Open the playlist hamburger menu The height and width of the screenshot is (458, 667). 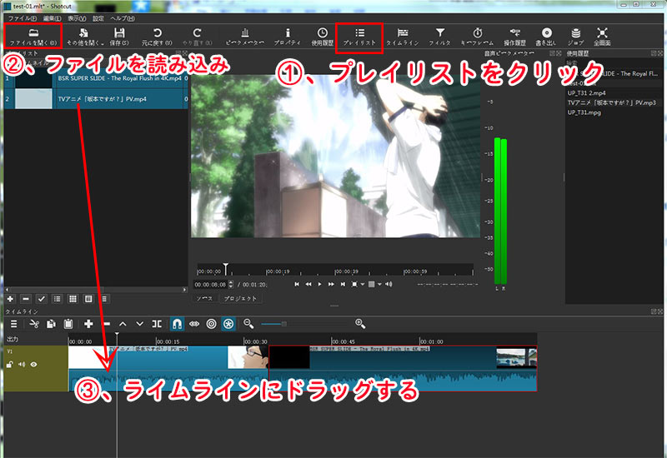[x=104, y=299]
